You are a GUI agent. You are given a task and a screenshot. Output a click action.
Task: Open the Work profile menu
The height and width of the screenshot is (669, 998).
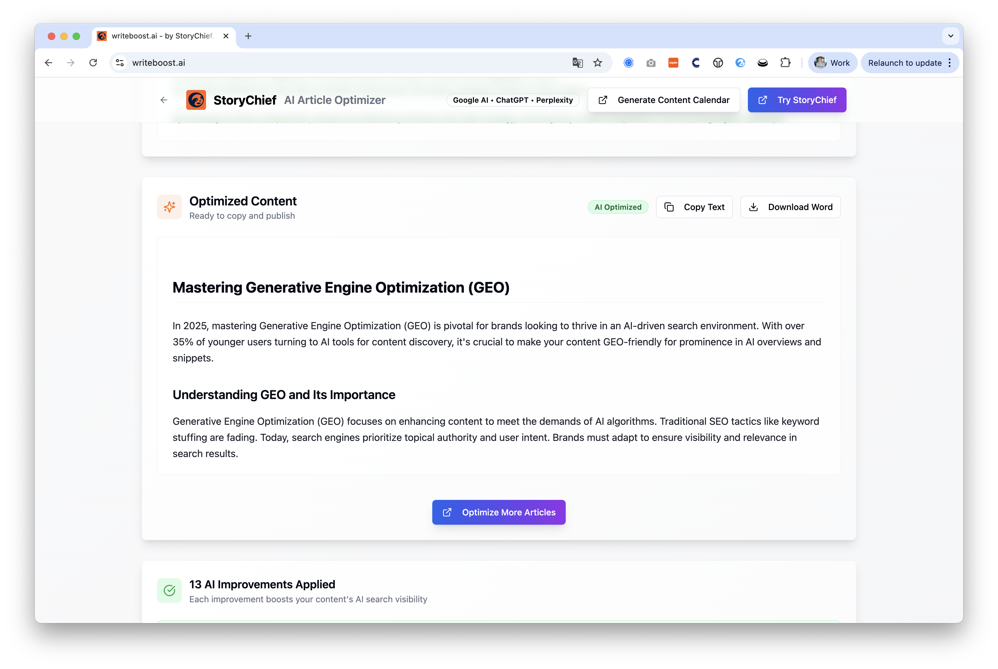tap(832, 63)
